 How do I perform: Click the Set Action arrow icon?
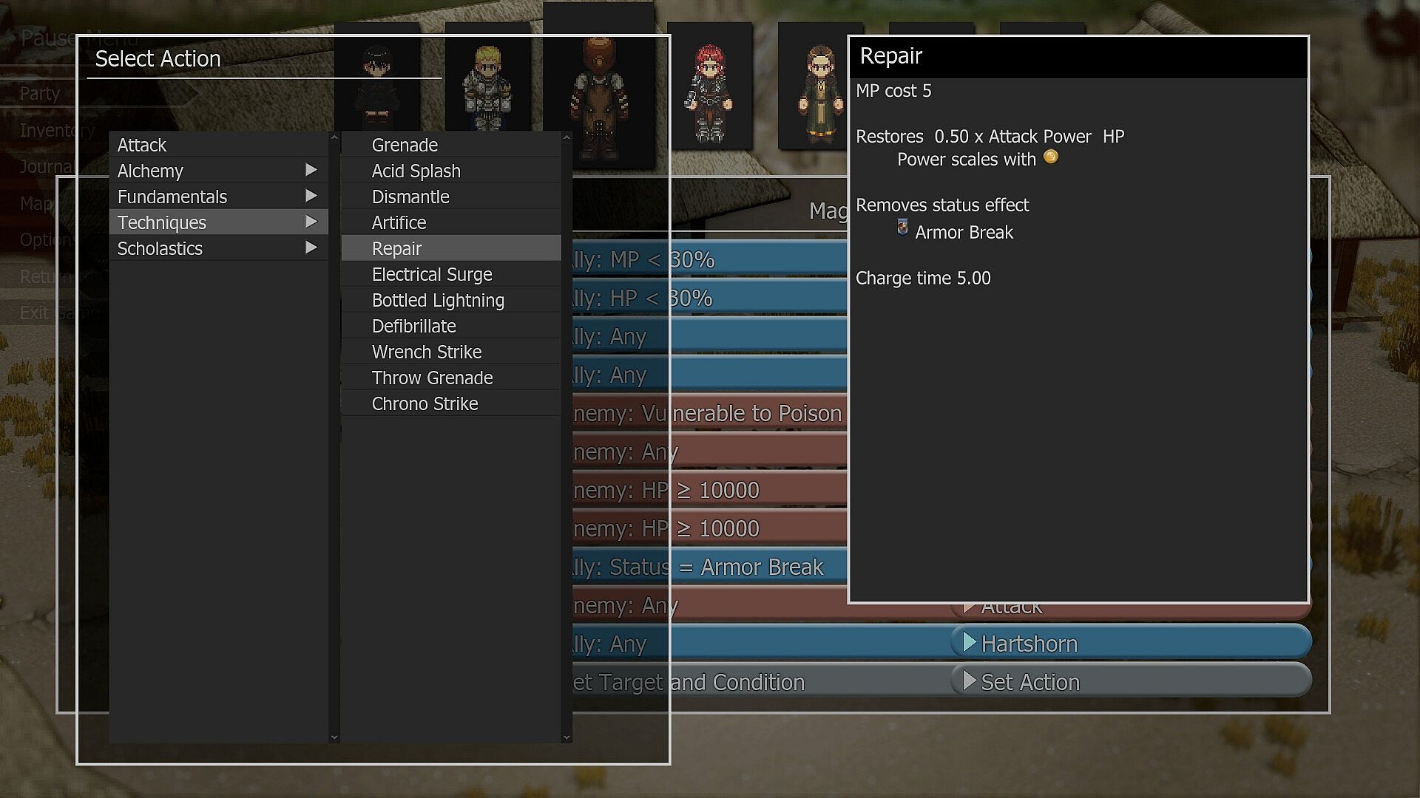tap(969, 681)
